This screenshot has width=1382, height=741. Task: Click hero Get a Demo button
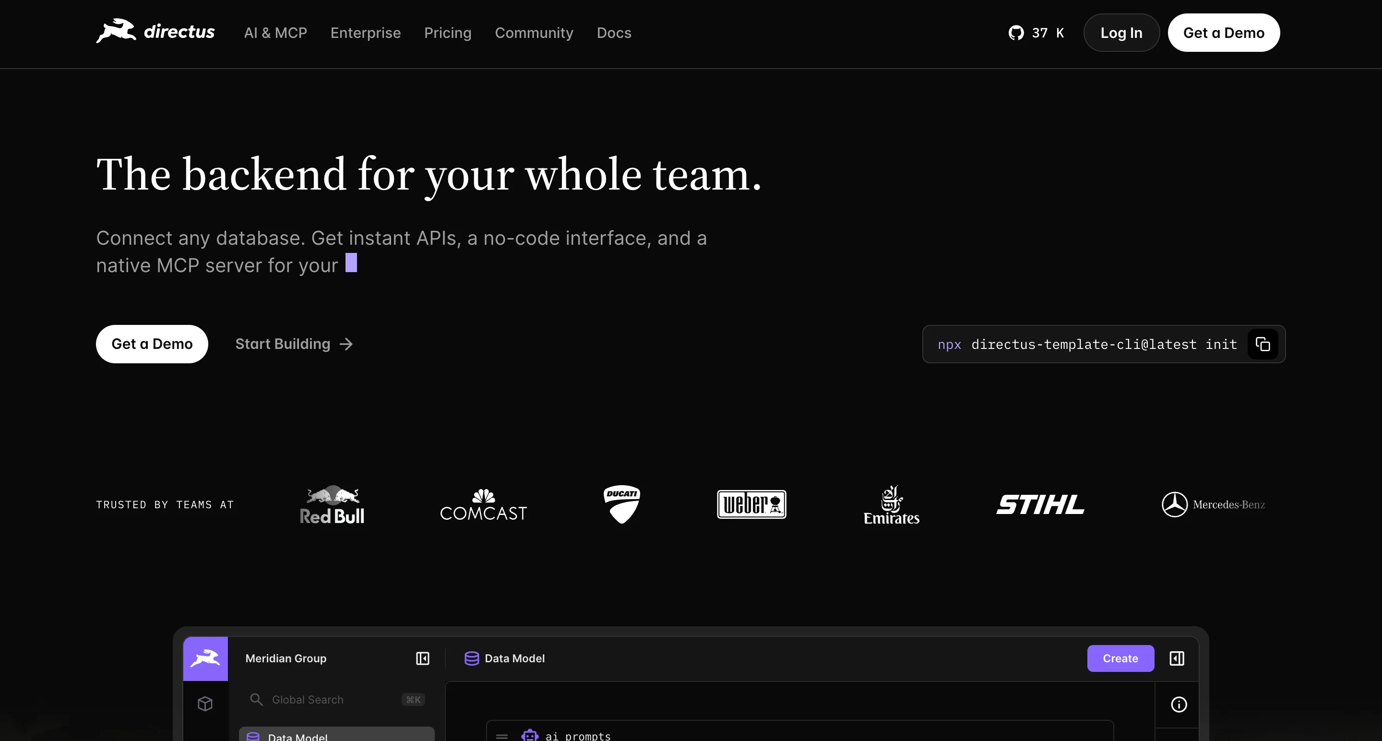(152, 344)
